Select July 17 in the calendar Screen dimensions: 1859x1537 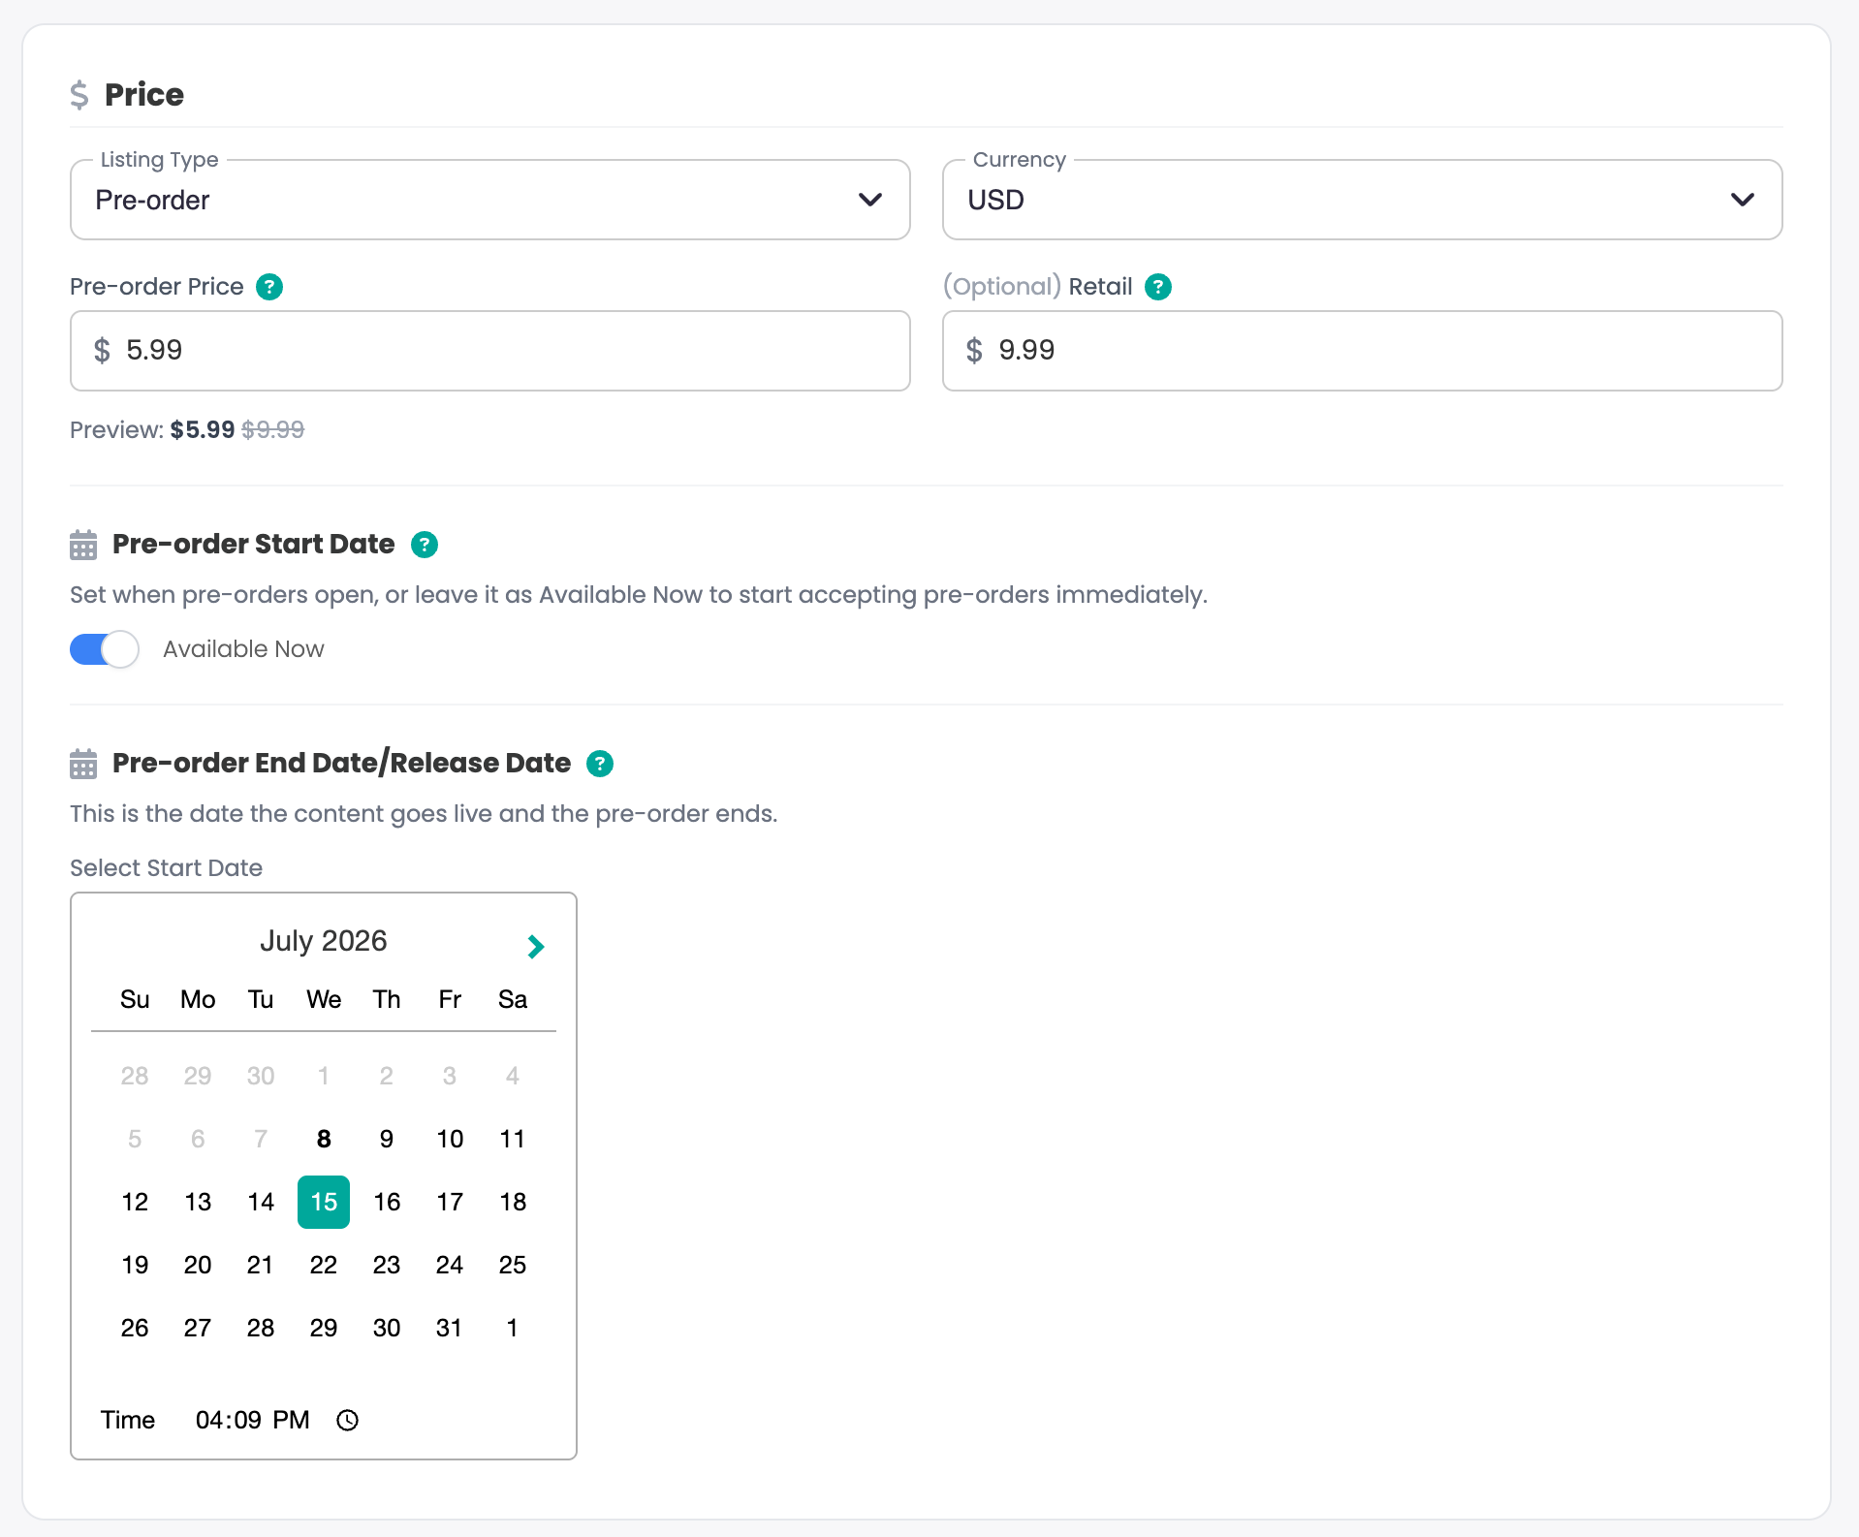(x=450, y=1202)
